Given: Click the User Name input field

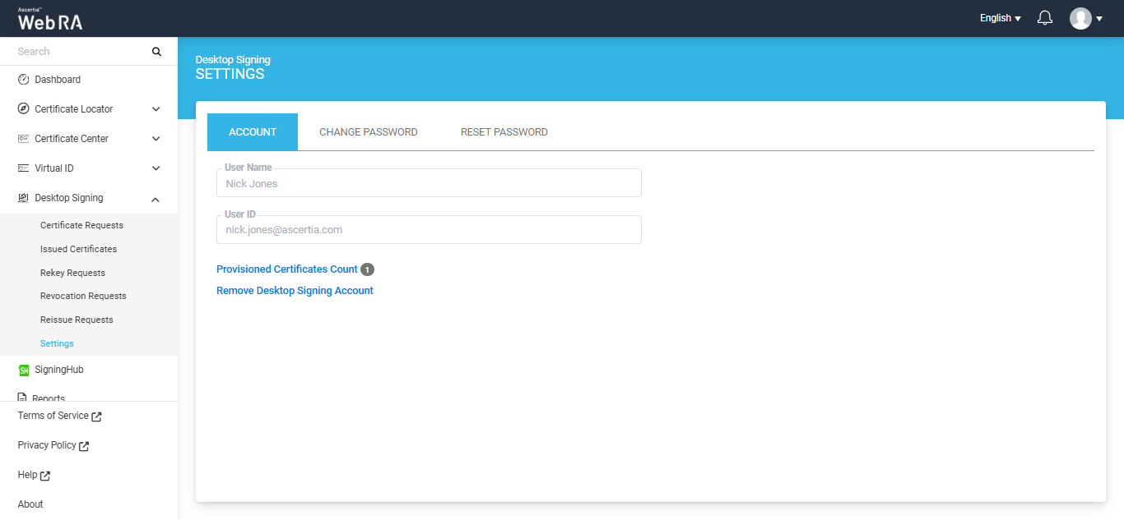Looking at the screenshot, I should 428,184.
